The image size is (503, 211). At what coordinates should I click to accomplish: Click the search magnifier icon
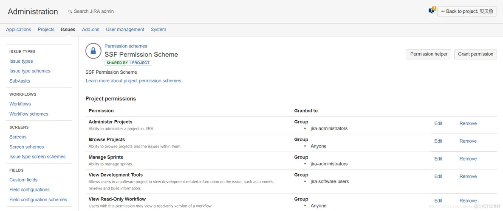click(x=70, y=11)
